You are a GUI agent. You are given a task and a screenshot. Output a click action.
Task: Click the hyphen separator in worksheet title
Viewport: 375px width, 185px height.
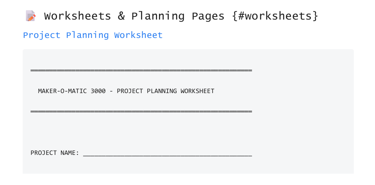click(111, 91)
